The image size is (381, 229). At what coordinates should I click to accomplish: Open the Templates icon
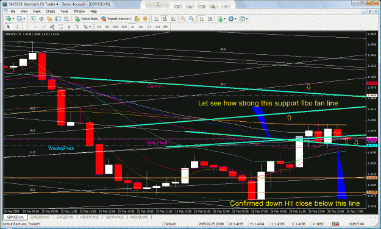(x=242, y=19)
